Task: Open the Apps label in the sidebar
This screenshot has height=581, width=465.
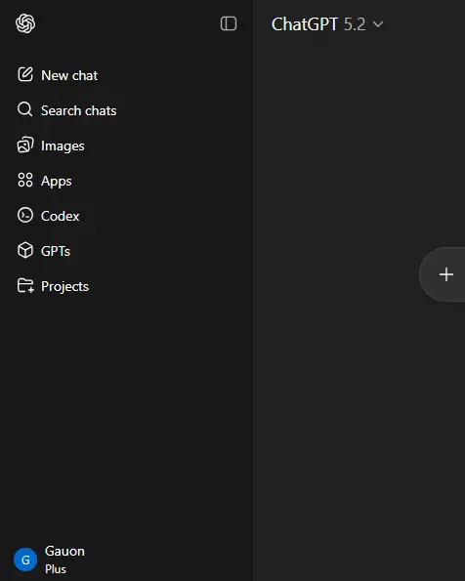Action: pos(57,182)
